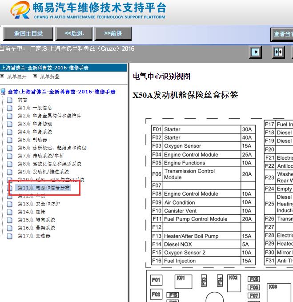Click the 查看当前 button at top right
This screenshot has width=293, height=302.
point(282,35)
